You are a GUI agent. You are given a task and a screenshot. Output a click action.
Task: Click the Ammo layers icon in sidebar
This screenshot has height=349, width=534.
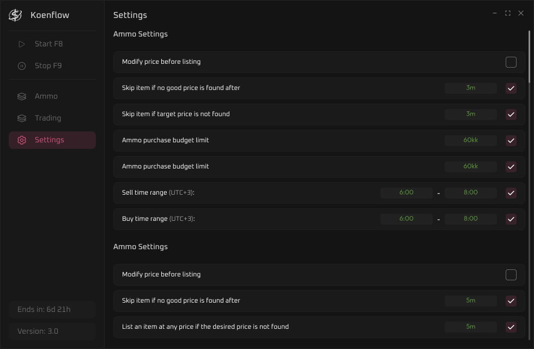point(21,97)
